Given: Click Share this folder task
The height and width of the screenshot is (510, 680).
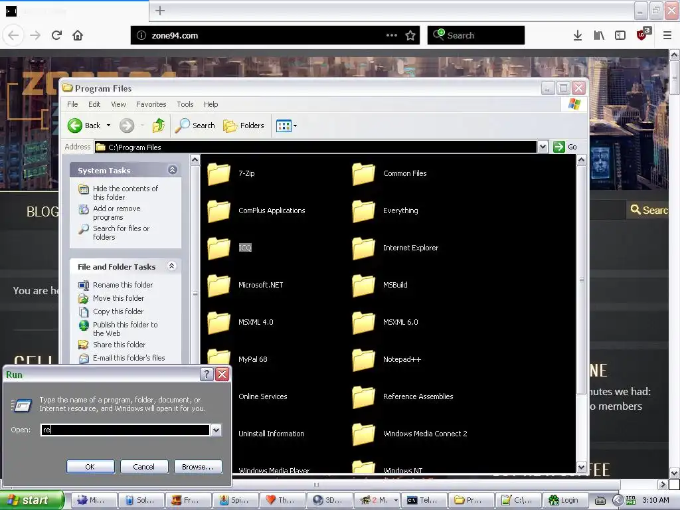Looking at the screenshot, I should click(x=112, y=345).
